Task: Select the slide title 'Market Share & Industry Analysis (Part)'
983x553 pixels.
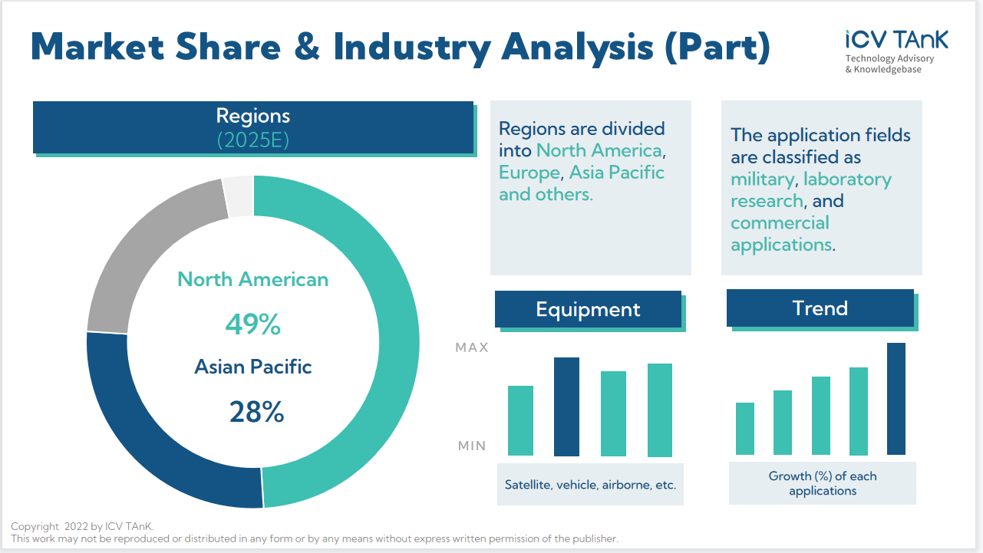Action: pos(400,48)
